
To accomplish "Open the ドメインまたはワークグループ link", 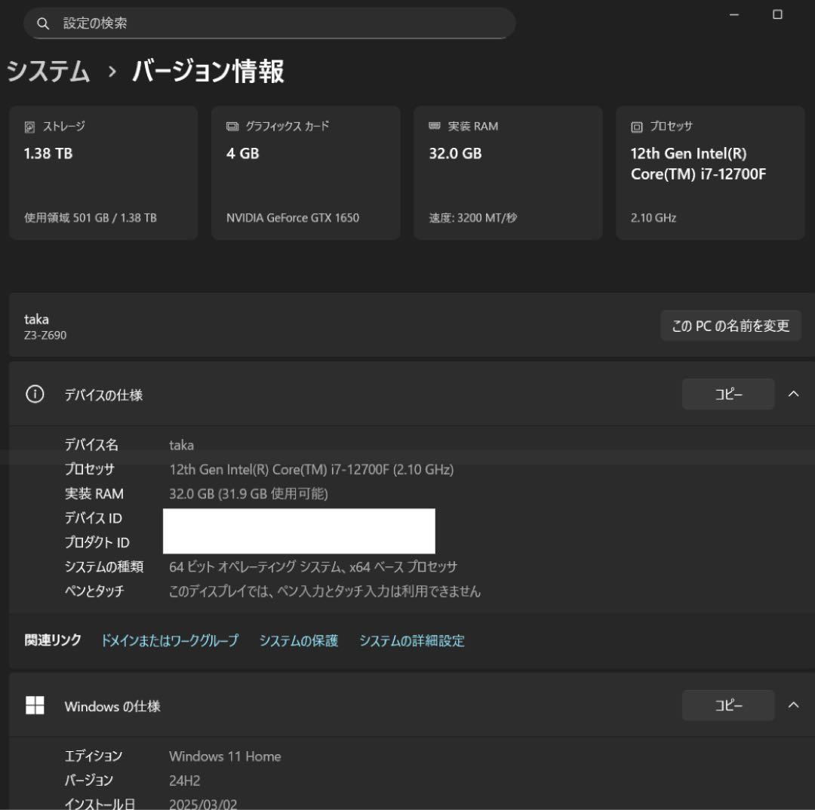I will (x=169, y=640).
